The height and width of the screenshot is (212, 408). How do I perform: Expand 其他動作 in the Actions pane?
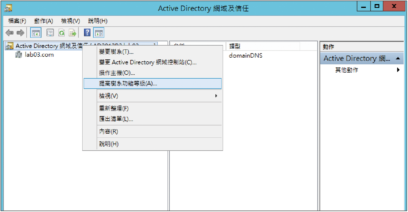[347, 70]
